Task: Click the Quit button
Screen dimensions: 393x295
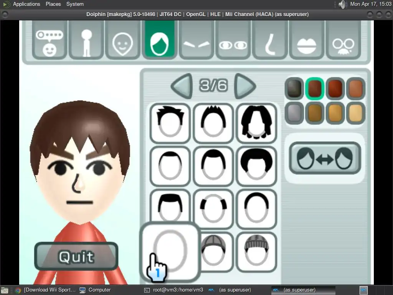Action: [76, 256]
